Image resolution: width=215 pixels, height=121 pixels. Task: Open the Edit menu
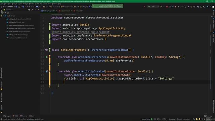[5, 4]
